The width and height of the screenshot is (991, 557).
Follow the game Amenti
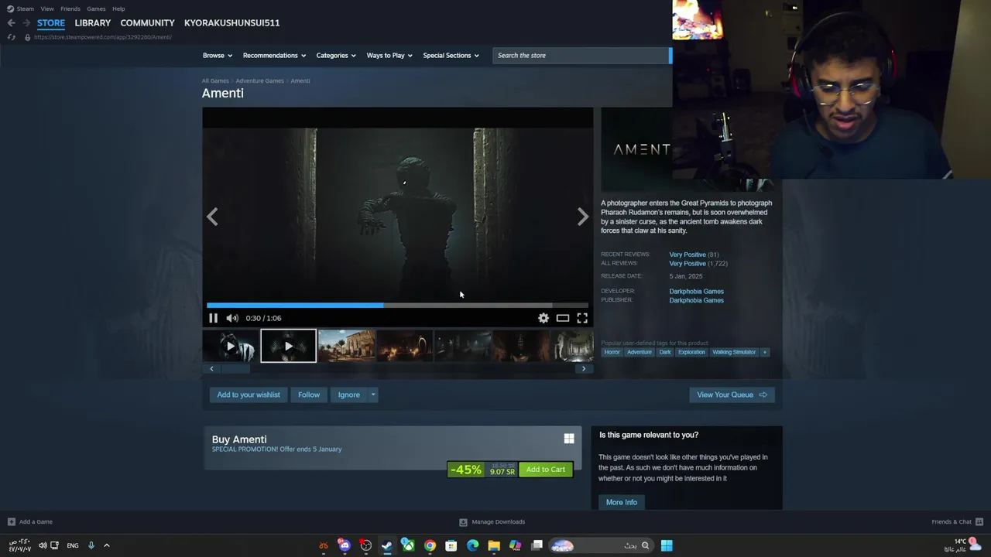(x=309, y=395)
